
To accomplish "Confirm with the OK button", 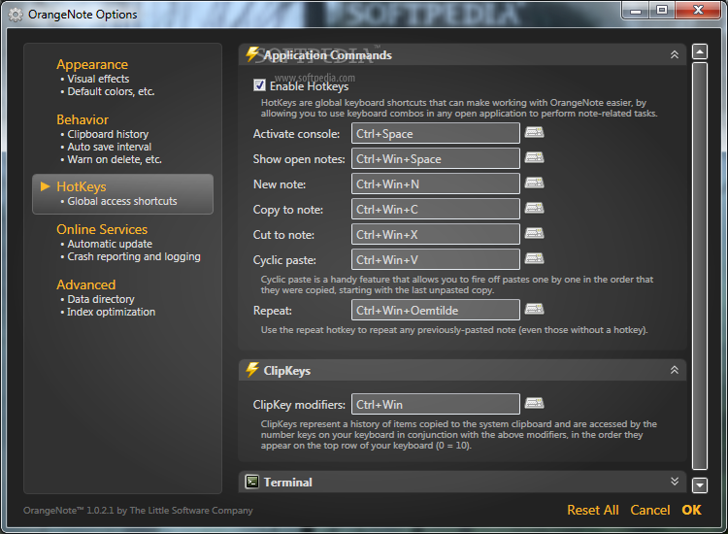I will coord(691,510).
